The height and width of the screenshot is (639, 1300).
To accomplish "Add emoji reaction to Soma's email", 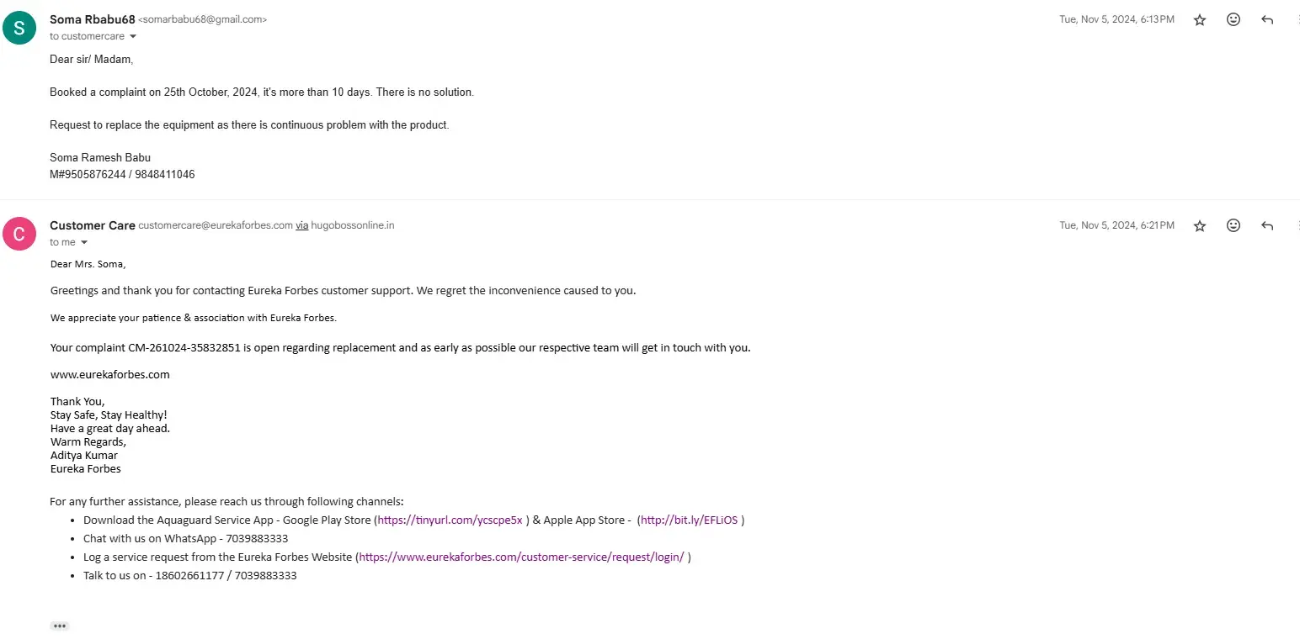I will pyautogui.click(x=1233, y=19).
